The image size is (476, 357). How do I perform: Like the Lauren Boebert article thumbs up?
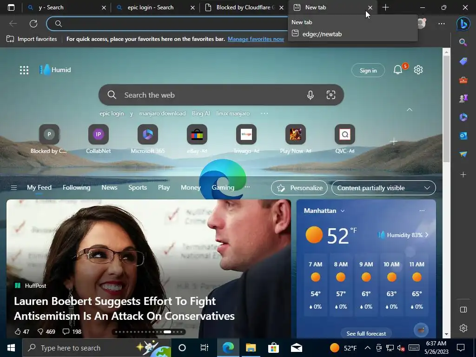[x=18, y=331]
